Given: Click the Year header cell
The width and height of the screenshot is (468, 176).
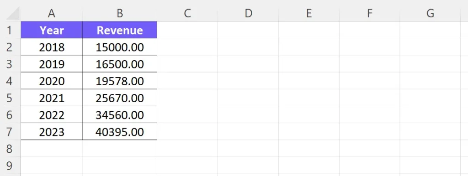Looking at the screenshot, I should click(52, 30).
